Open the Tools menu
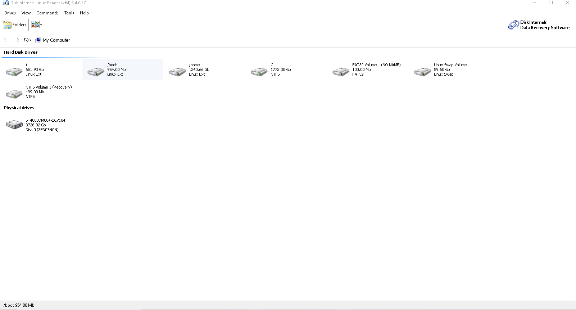The width and height of the screenshot is (576, 310). coord(69,13)
